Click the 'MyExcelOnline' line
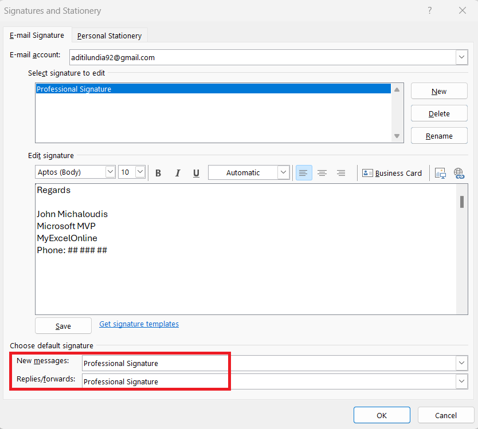 pos(67,238)
